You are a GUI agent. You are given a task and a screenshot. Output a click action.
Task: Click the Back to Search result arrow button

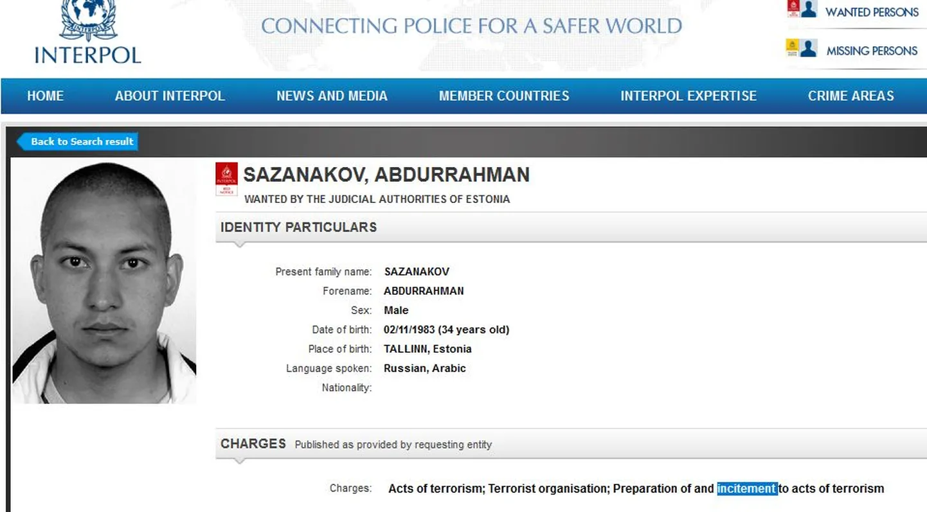point(77,142)
